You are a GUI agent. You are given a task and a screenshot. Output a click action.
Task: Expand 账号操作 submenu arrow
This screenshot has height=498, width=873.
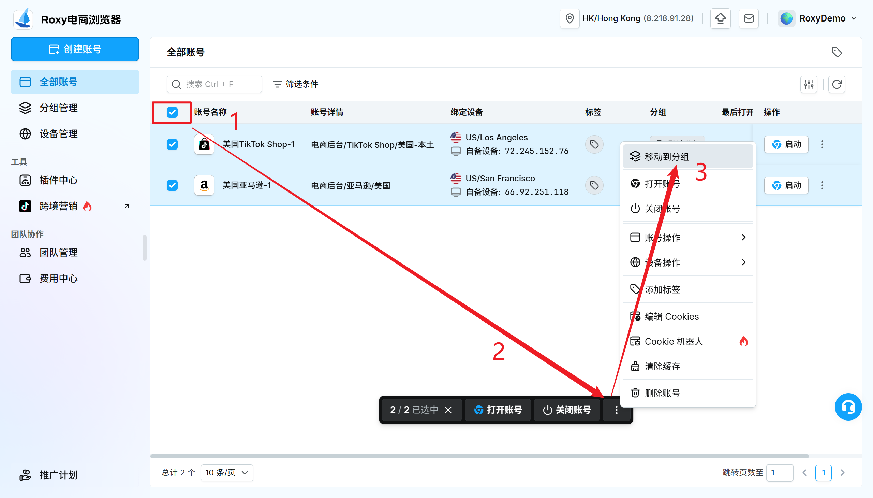pyautogui.click(x=744, y=237)
